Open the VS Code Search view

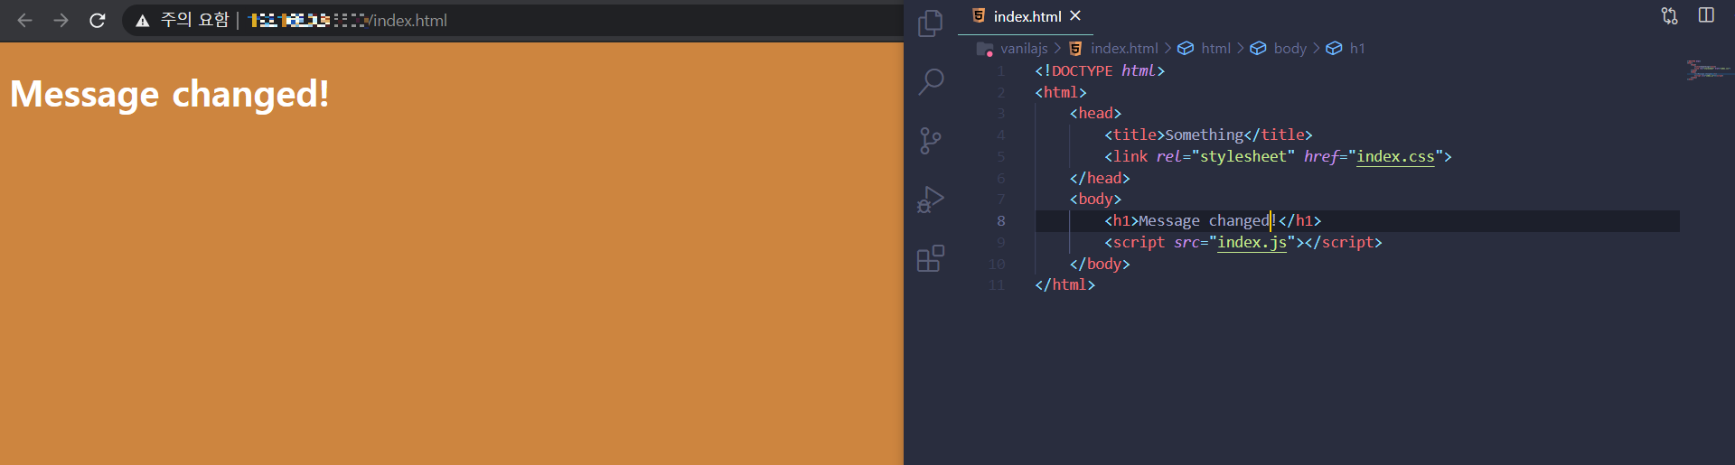pyautogui.click(x=930, y=81)
